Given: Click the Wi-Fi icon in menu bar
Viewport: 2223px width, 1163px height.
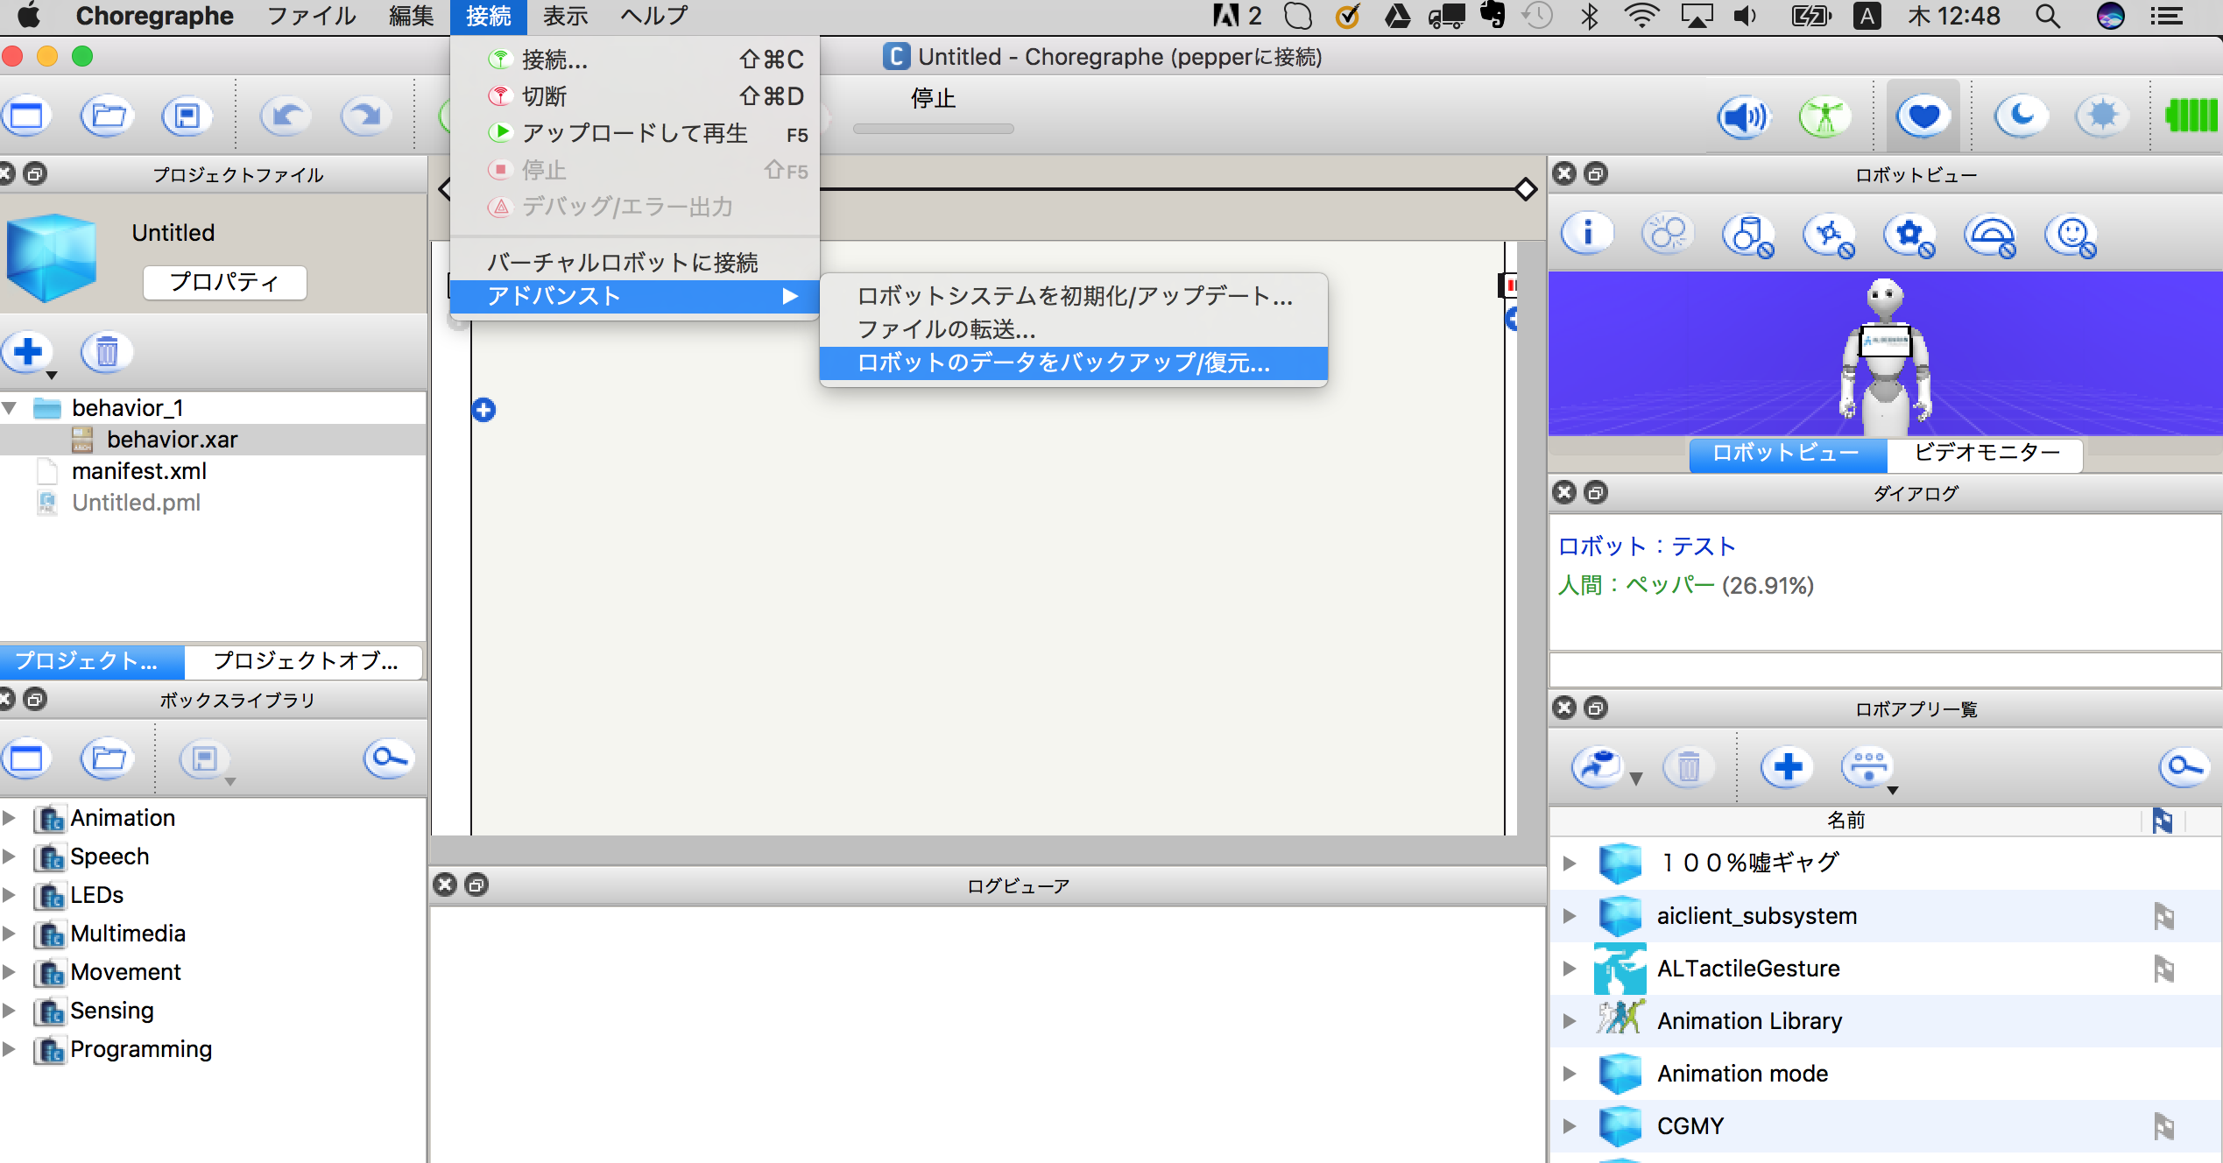Looking at the screenshot, I should pyautogui.click(x=1641, y=16).
